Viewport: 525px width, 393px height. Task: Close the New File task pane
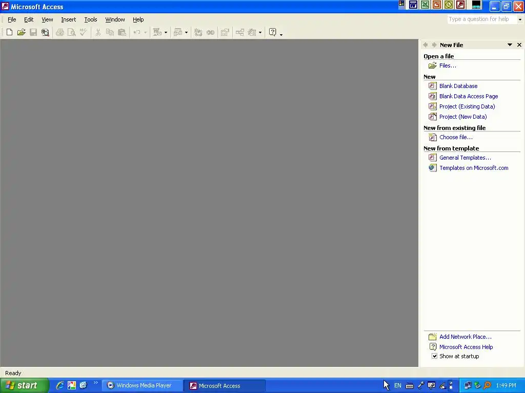coord(519,45)
